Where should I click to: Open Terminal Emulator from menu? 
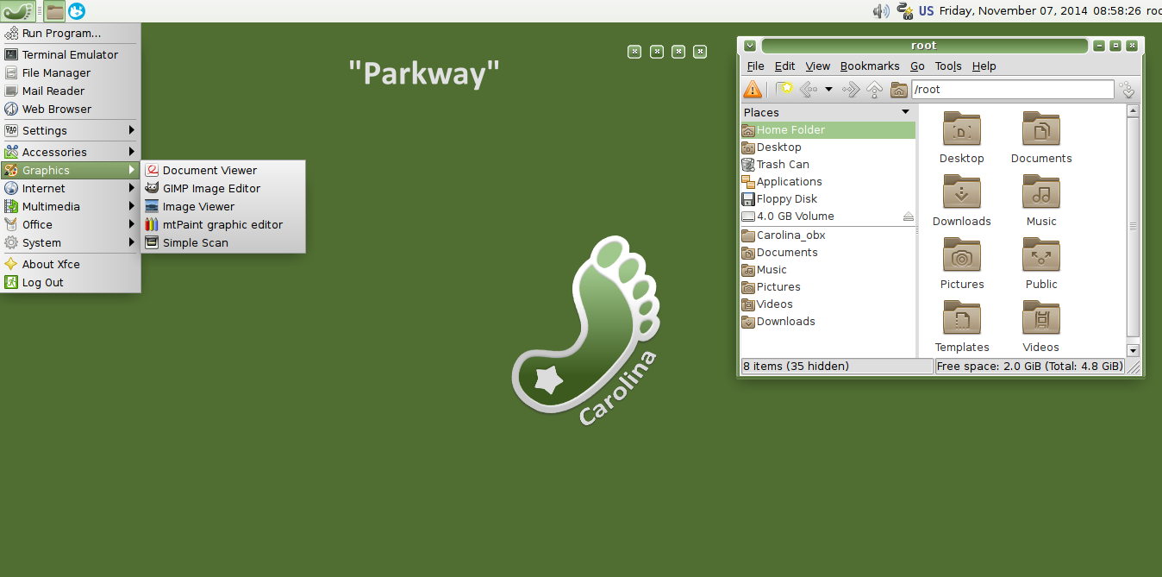[x=70, y=54]
